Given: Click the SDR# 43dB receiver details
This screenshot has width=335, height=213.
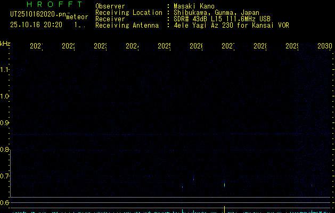Looking at the screenshot, I should pyautogui.click(x=222, y=19).
